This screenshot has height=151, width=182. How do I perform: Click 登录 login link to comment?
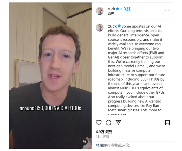100,145
